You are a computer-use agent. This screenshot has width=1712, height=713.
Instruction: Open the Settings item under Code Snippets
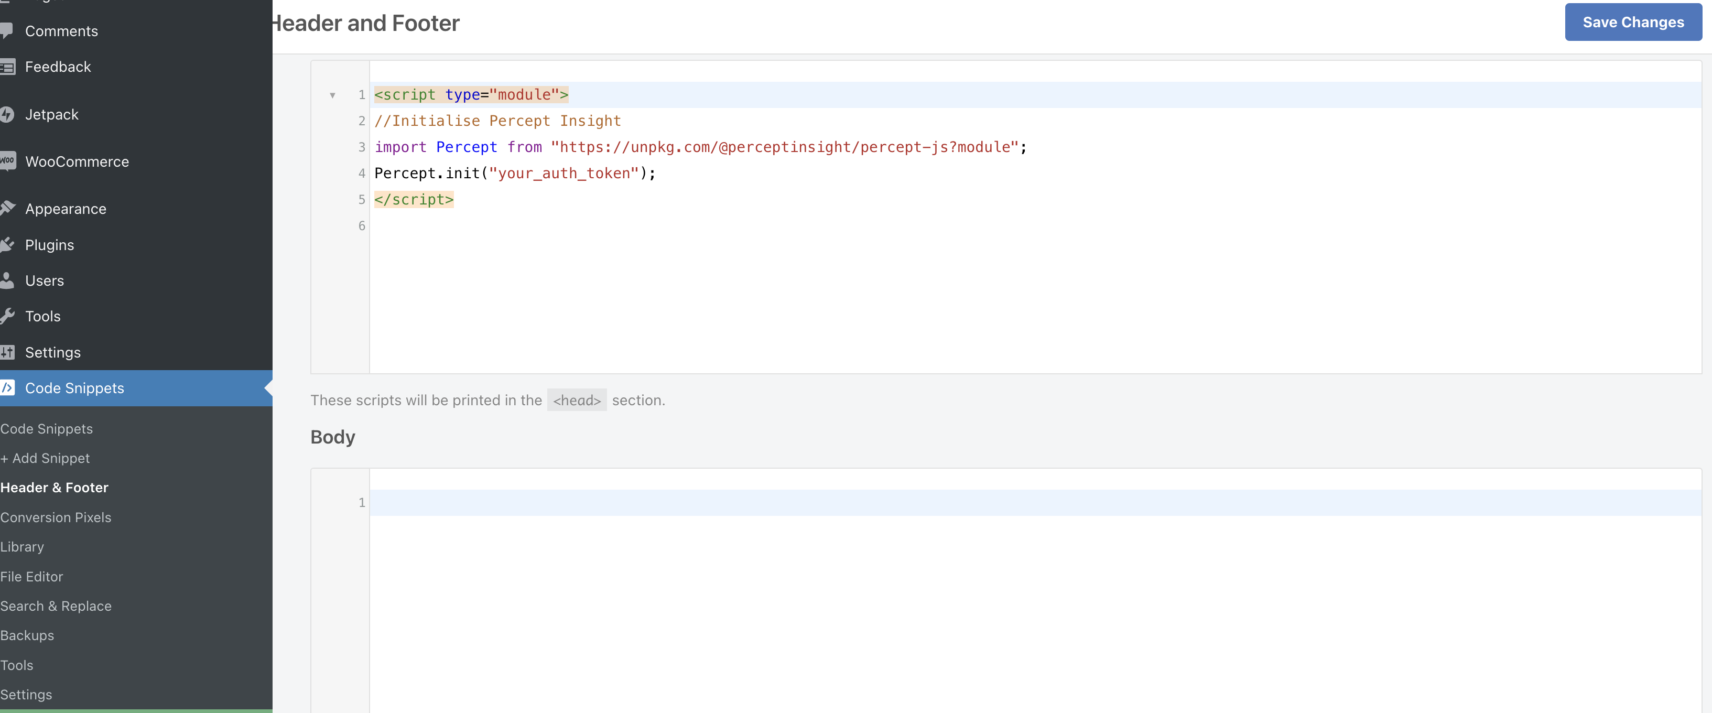pos(26,695)
